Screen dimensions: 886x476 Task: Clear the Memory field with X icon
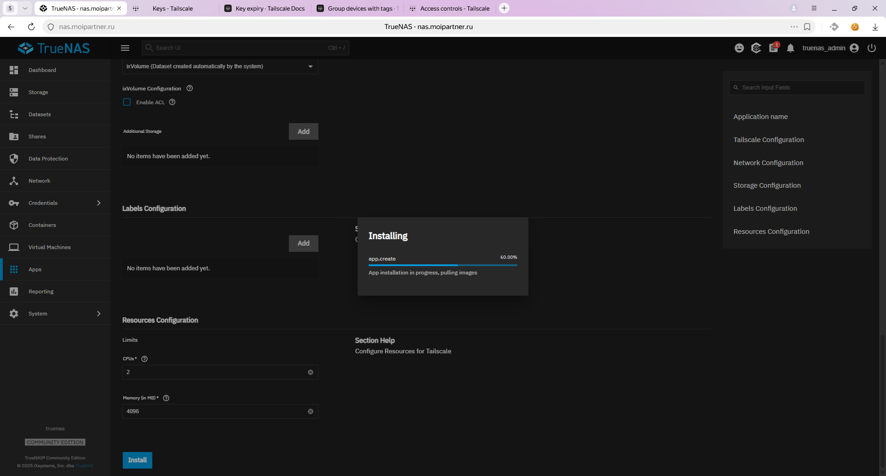[311, 411]
